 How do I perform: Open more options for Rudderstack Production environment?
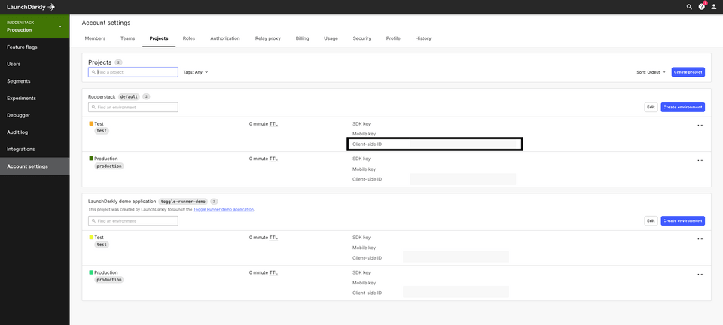point(700,160)
